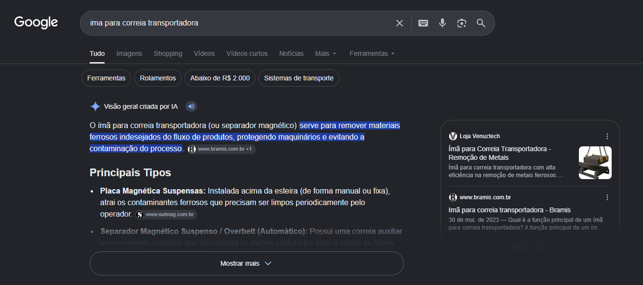
Task: Expand AI overview with Mostrar mais
Action: coord(246,263)
